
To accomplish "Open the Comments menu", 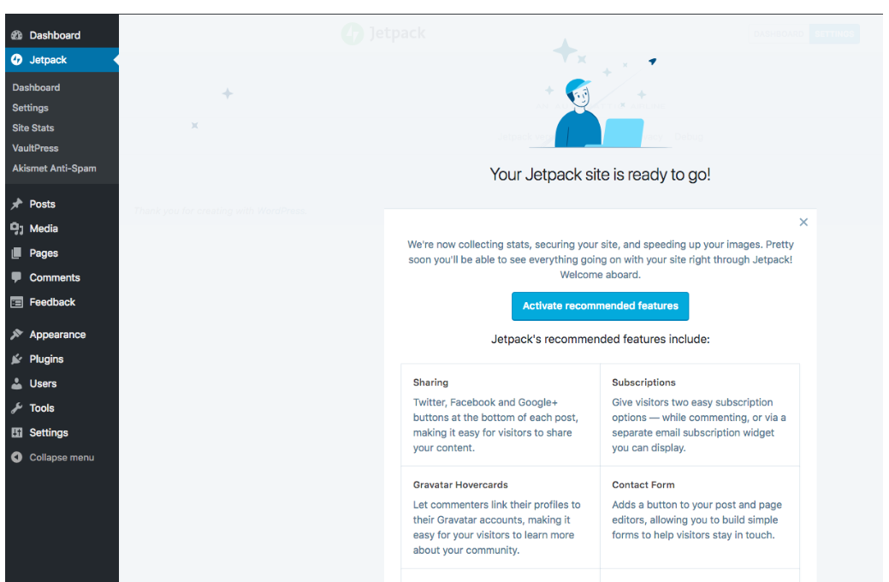I will pos(55,277).
